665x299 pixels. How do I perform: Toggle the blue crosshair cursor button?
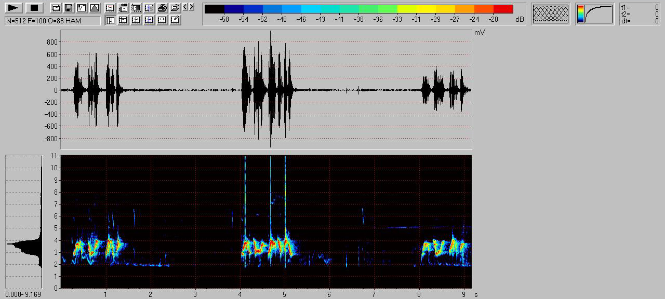pos(149,20)
